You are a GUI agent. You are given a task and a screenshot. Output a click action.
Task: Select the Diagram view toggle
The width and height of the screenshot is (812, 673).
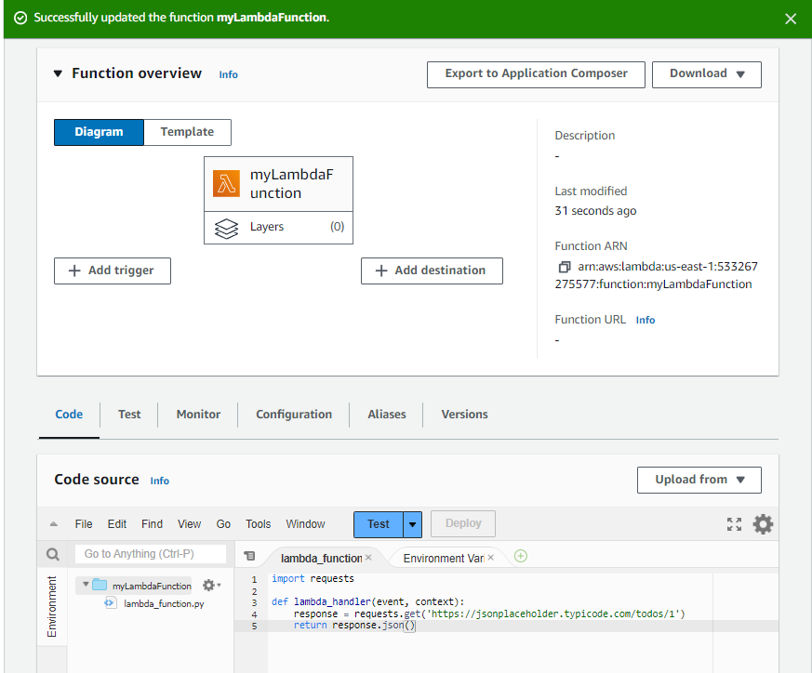[99, 132]
